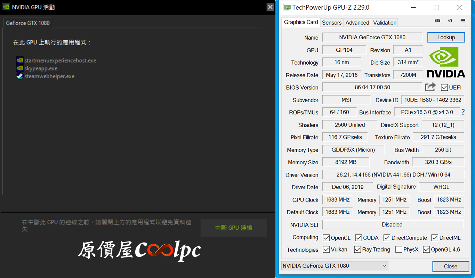Click the Memory Type field GDDR5X (Micron)
The width and height of the screenshot is (475, 278).
coord(353,150)
